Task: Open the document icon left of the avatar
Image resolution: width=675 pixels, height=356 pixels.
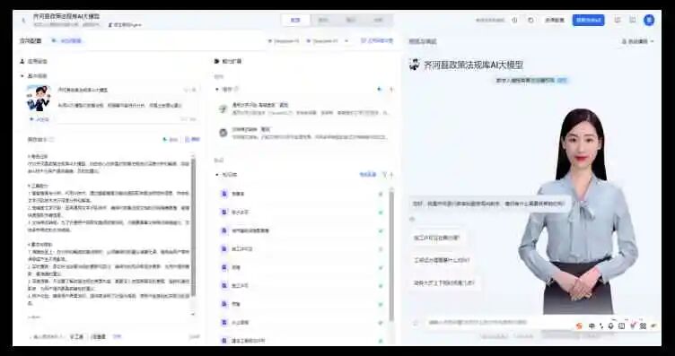Action: [x=618, y=20]
